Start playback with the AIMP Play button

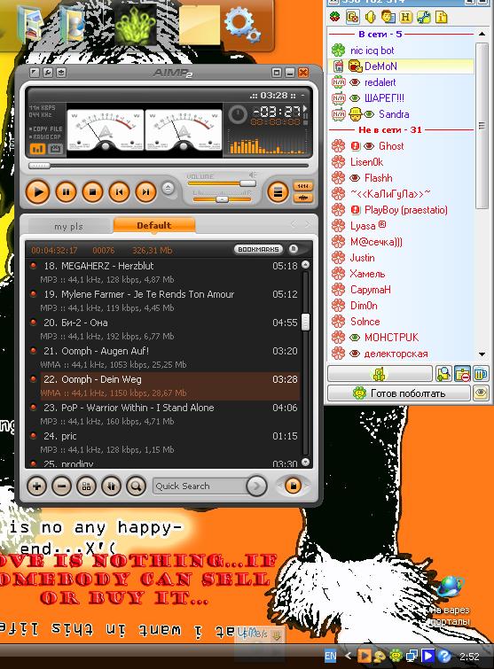click(37, 192)
